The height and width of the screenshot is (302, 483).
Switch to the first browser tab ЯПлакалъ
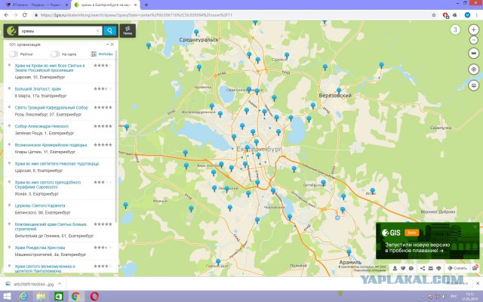[x=36, y=5]
